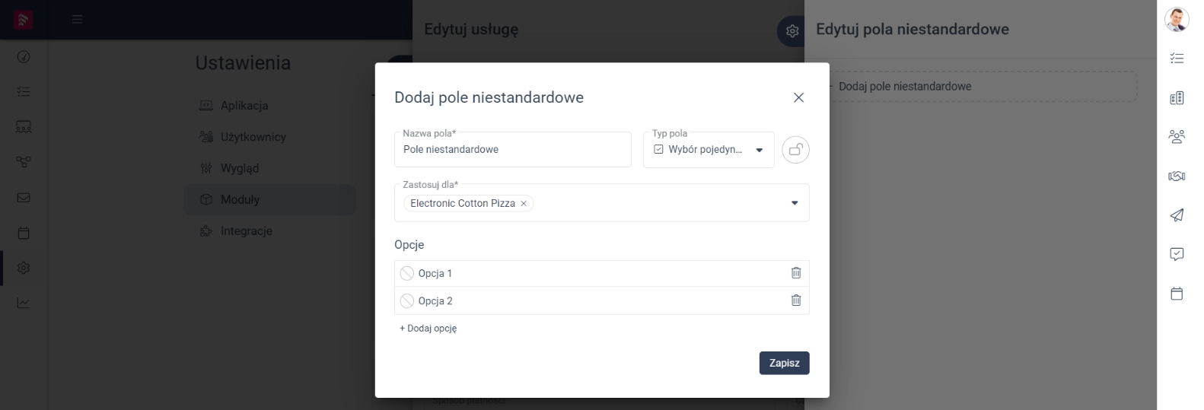Image resolution: width=1204 pixels, height=410 pixels.
Task: Click the Edytuj pola niestandardowe heading
Action: [x=913, y=30]
